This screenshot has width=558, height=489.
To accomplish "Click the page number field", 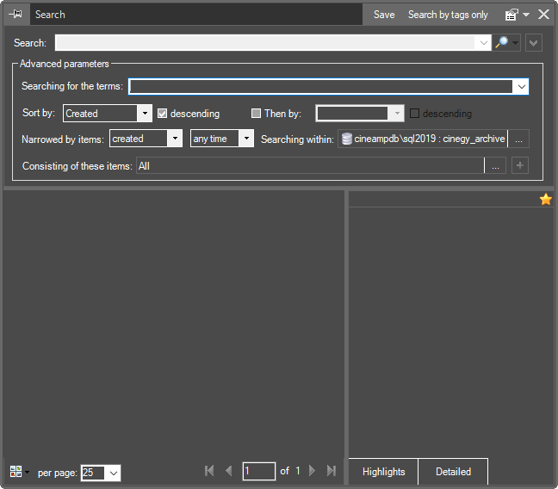I will 258,471.
